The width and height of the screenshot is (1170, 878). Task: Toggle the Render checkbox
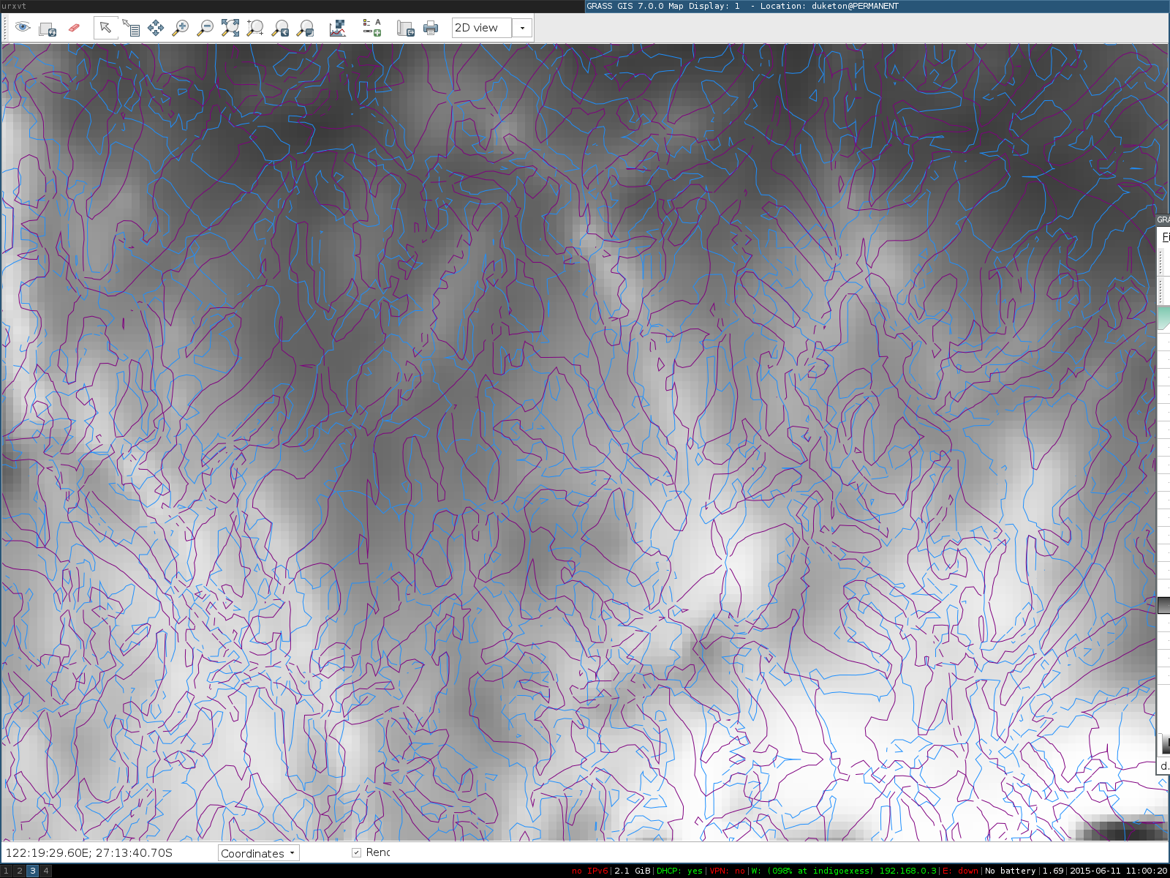[356, 852]
